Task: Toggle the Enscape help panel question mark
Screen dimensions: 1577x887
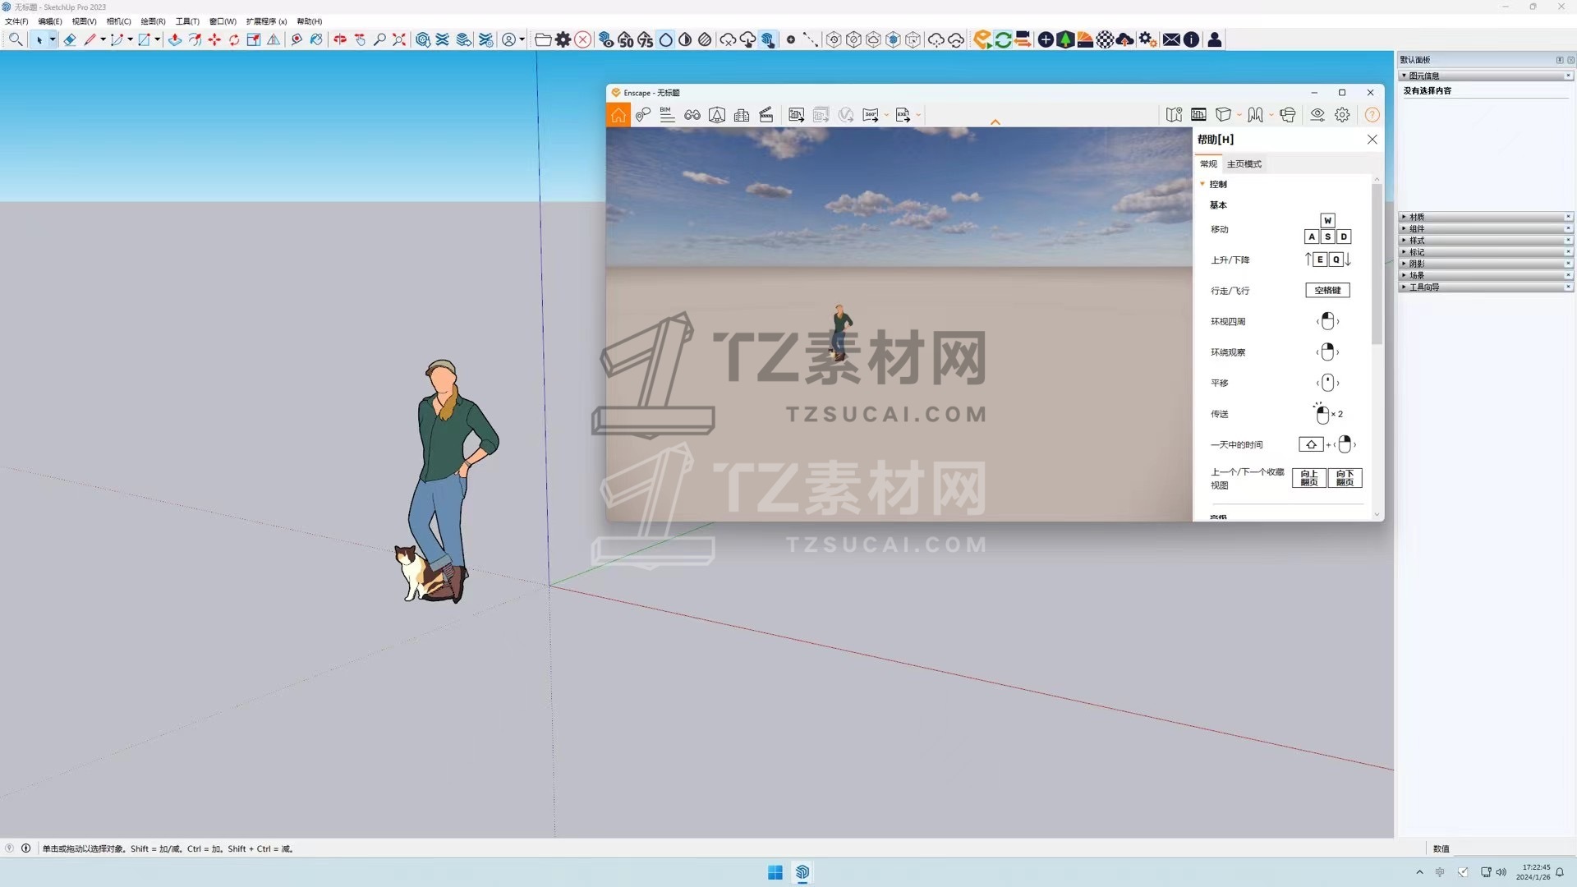Action: [1372, 115]
